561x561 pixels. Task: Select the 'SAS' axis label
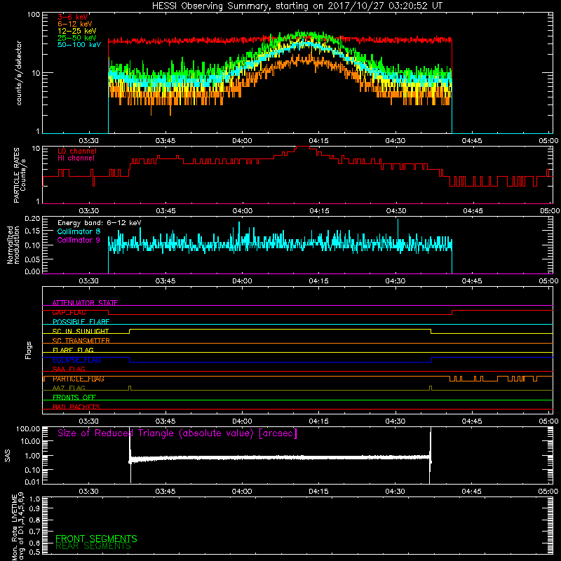8,455
